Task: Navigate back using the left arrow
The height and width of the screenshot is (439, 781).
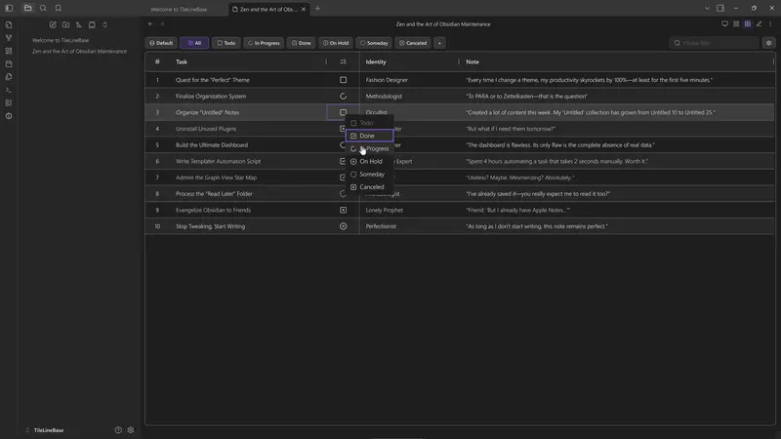Action: (x=150, y=23)
